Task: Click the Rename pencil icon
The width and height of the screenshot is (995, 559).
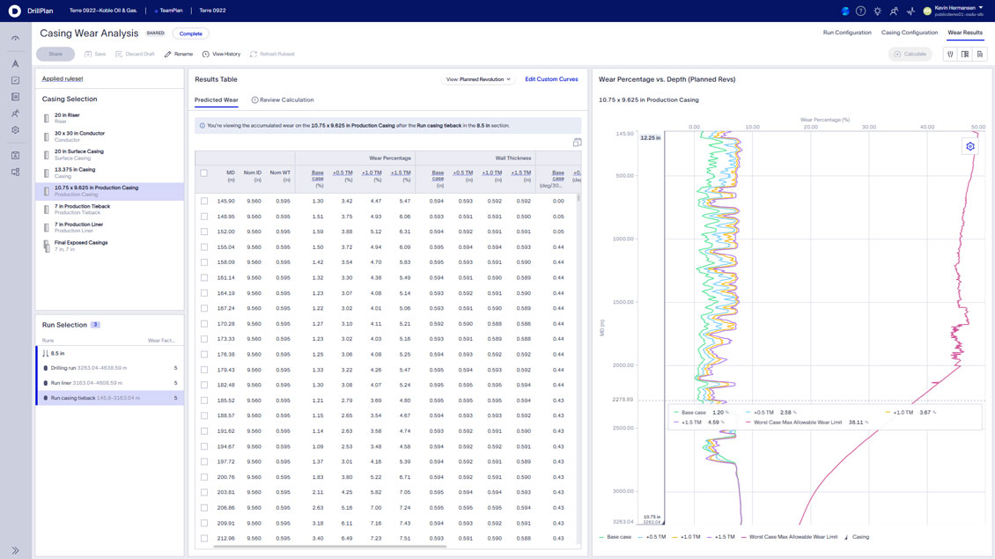Action: (167, 54)
